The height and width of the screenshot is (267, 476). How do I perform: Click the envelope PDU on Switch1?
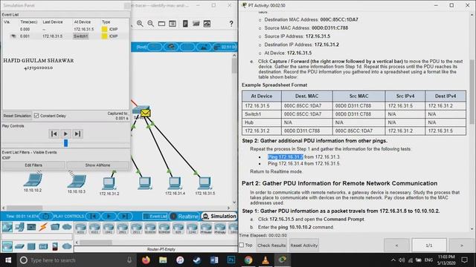(x=146, y=113)
